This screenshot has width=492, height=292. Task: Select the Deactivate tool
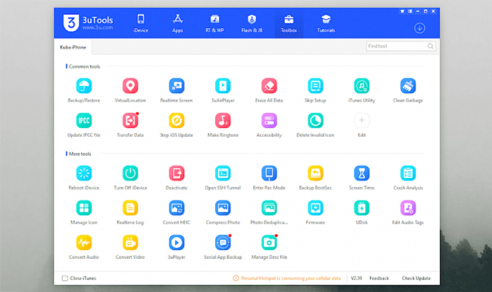point(177,173)
